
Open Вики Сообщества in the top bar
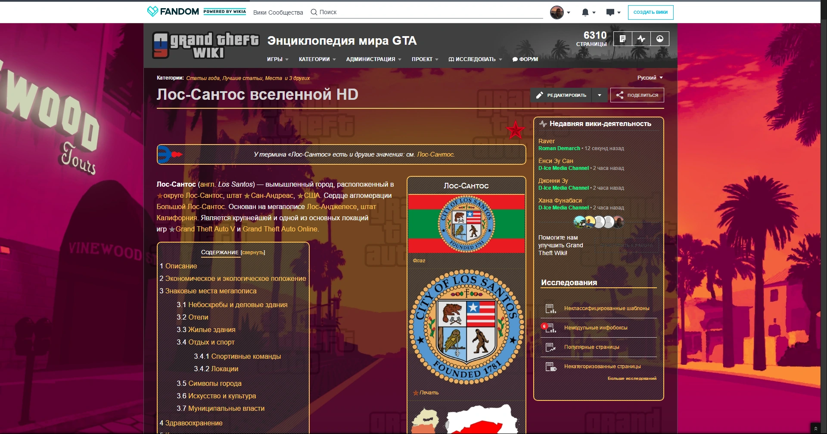[278, 12]
